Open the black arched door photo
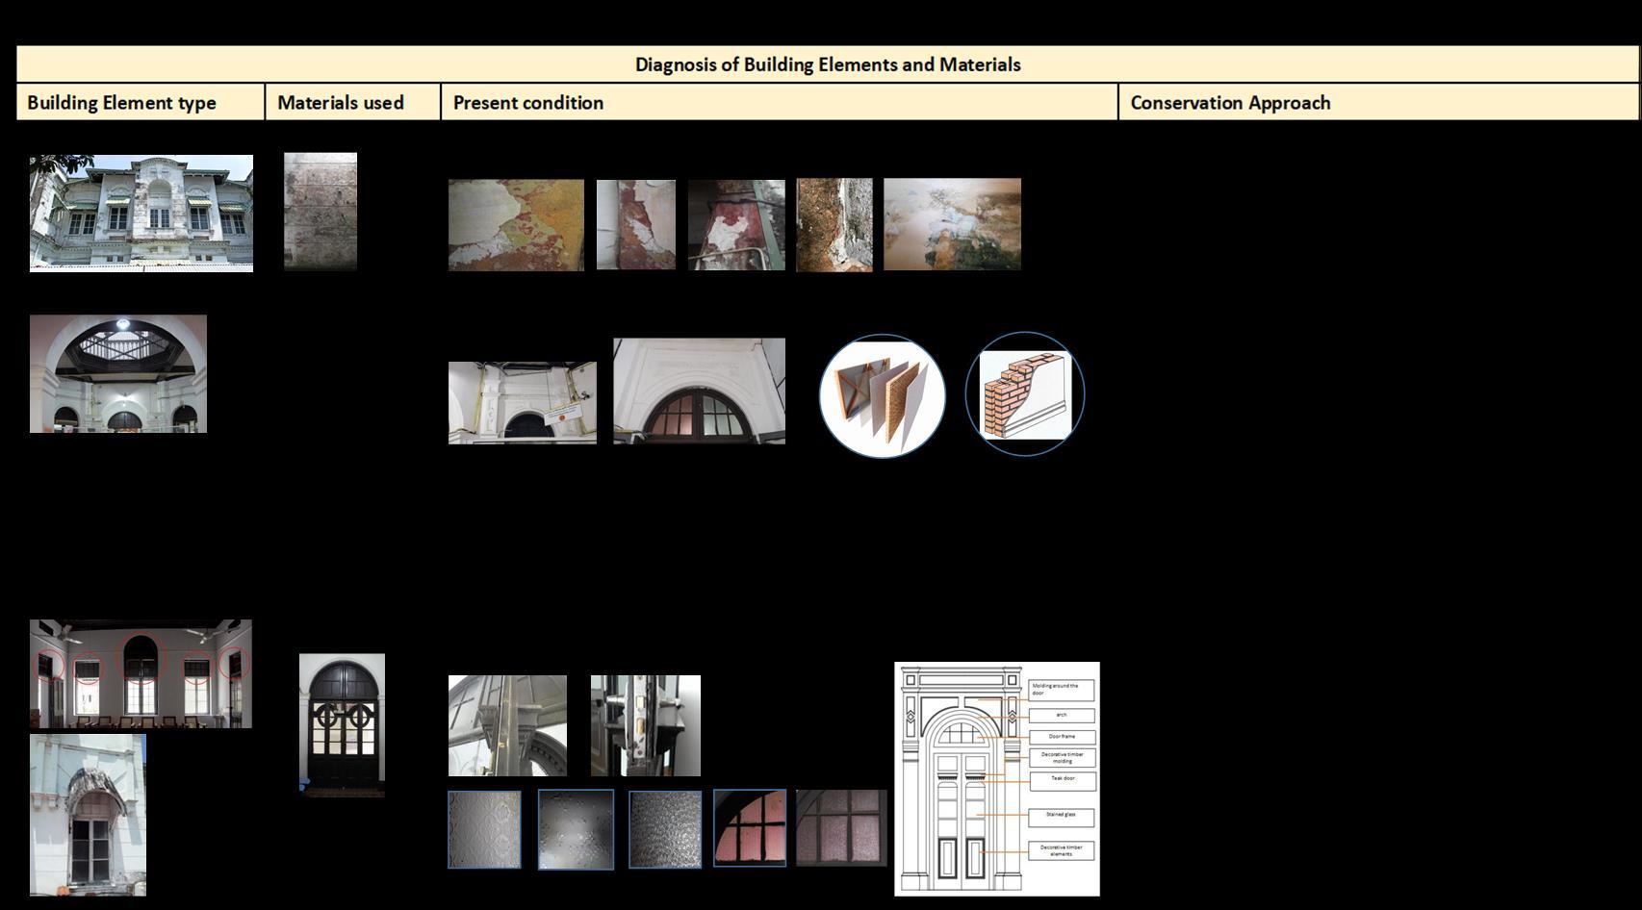Image resolution: width=1642 pixels, height=910 pixels. click(x=343, y=725)
